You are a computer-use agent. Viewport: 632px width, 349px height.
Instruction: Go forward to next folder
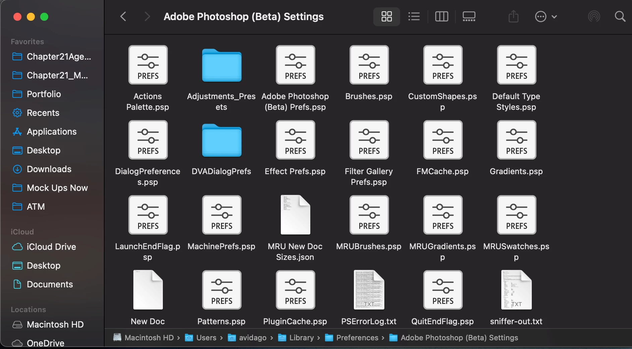pos(147,16)
